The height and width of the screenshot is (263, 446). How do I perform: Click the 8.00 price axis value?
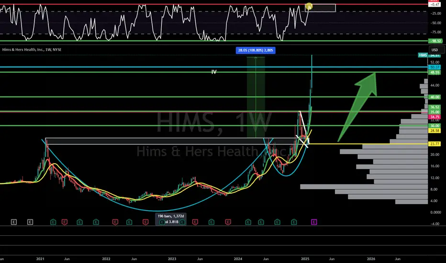[x=435, y=189]
